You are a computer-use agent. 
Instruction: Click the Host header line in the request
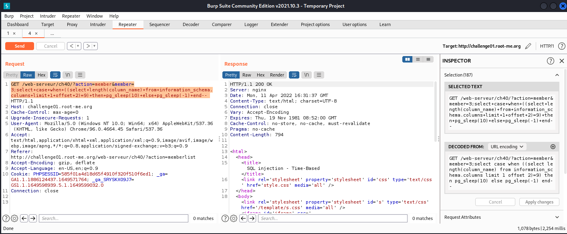(x=52, y=107)
